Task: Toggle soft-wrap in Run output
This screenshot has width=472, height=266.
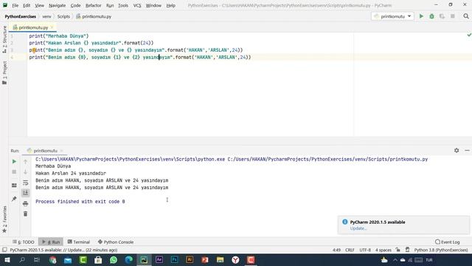Action: (26, 183)
